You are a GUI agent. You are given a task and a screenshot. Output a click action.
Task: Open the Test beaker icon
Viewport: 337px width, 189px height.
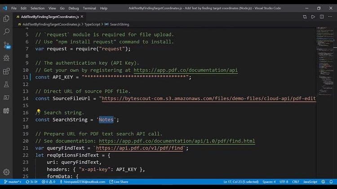tap(6, 84)
